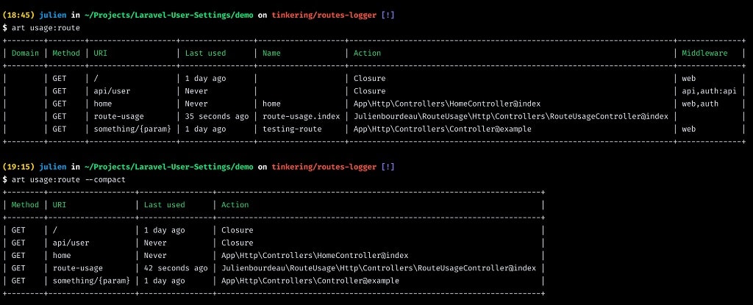Click 'something/{param}' URI in the compact table
The width and height of the screenshot is (753, 305).
coord(91,281)
